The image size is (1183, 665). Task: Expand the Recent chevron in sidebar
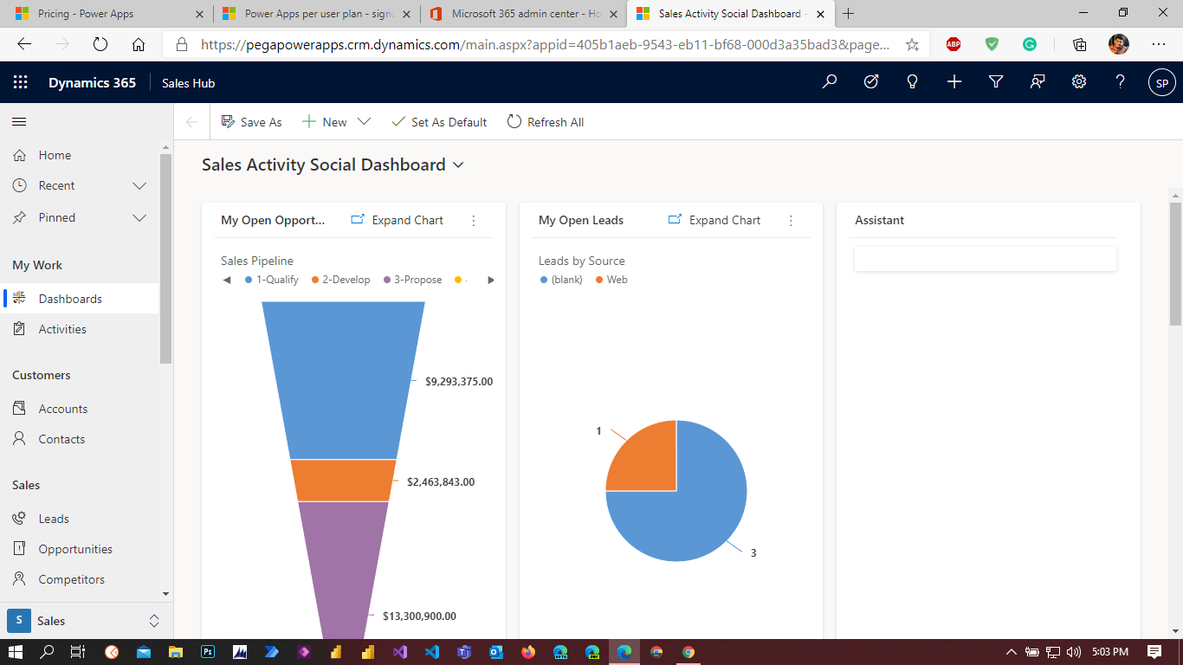pos(139,186)
